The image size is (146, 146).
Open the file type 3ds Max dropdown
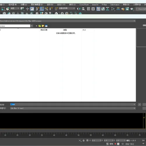point(73,108)
